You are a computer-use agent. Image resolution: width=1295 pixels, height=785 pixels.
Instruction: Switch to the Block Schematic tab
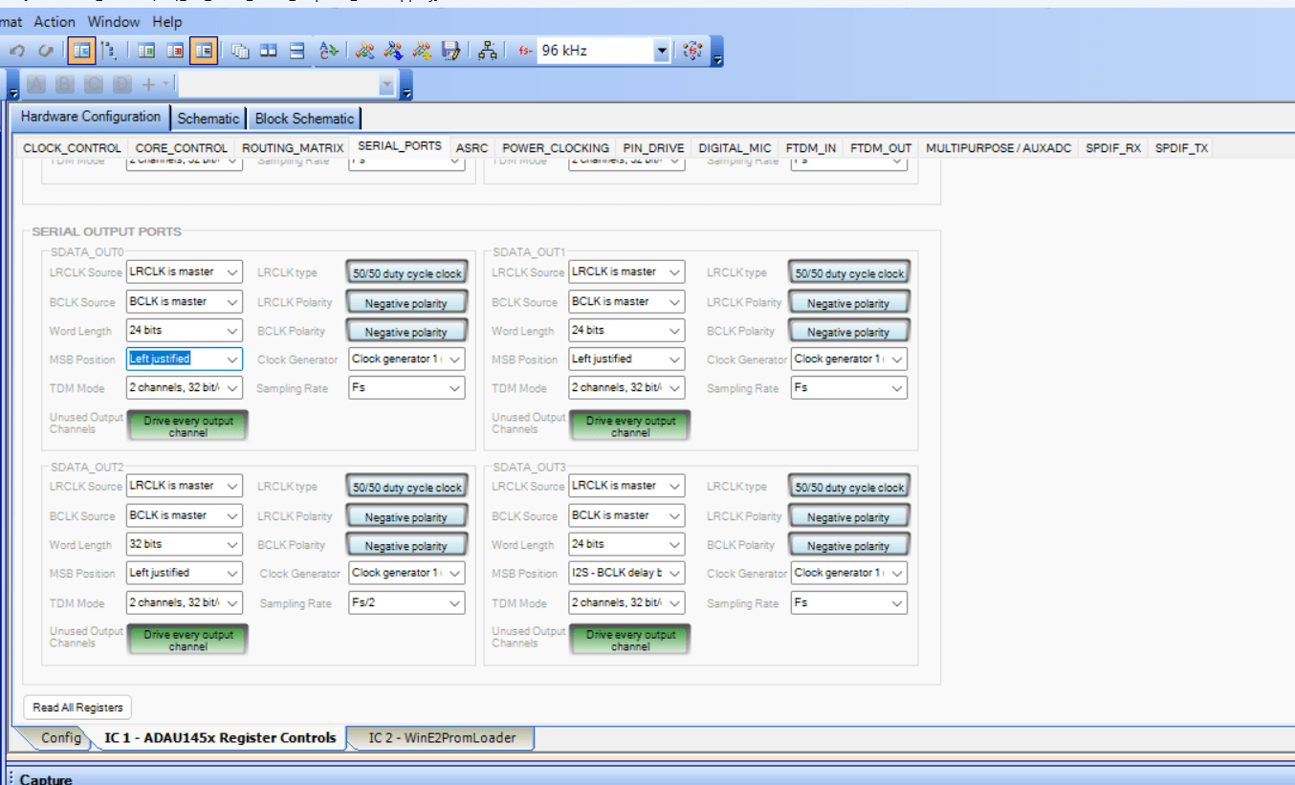point(304,119)
